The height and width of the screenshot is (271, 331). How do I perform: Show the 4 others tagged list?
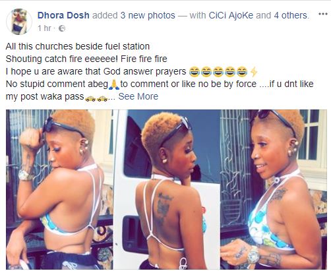(291, 15)
